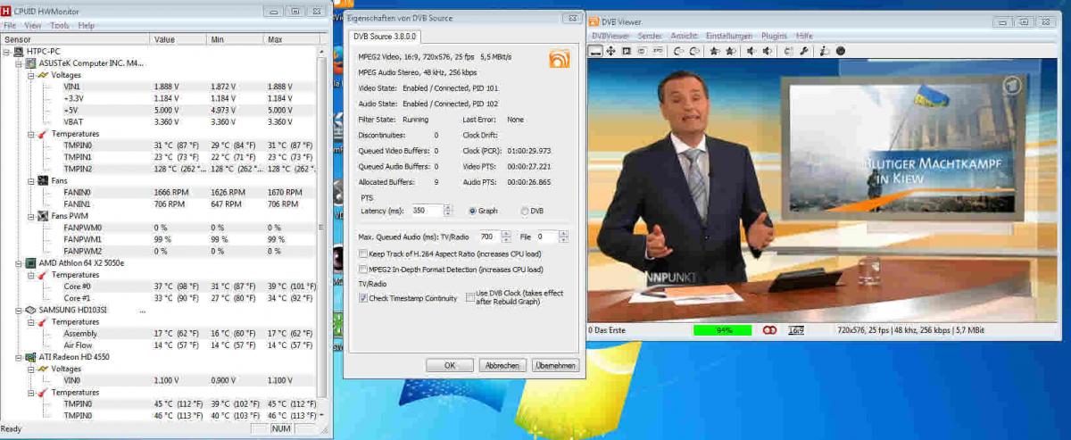1071x440 pixels.
Task: Click the OK button in the properties dialog
Action: (x=449, y=365)
